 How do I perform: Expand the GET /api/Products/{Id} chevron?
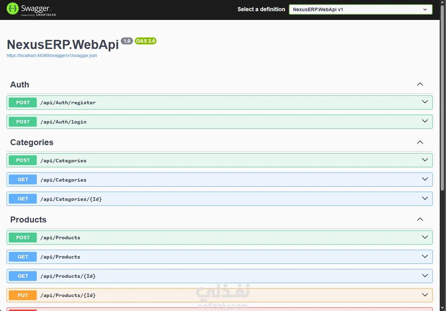point(425,275)
